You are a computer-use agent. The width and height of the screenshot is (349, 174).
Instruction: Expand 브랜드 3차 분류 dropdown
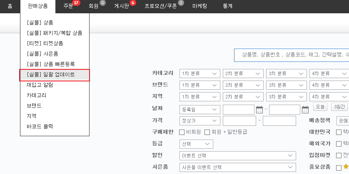(x=286, y=85)
